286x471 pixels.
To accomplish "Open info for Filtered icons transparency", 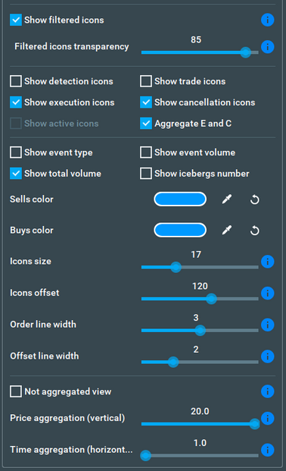I will (267, 47).
